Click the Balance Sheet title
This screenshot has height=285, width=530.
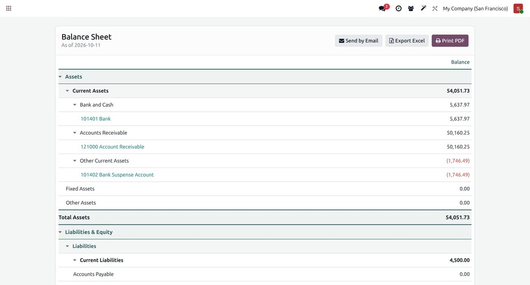pos(86,37)
